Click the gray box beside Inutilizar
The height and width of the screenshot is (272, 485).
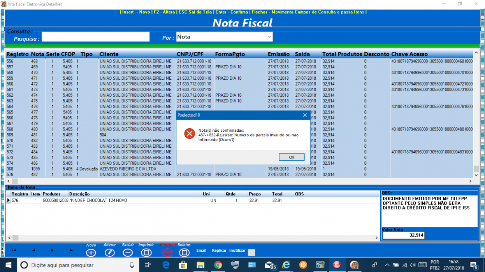tap(251, 253)
